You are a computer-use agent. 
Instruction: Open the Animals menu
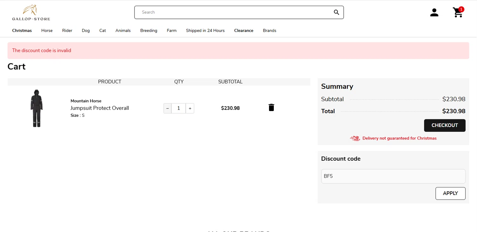[123, 31]
